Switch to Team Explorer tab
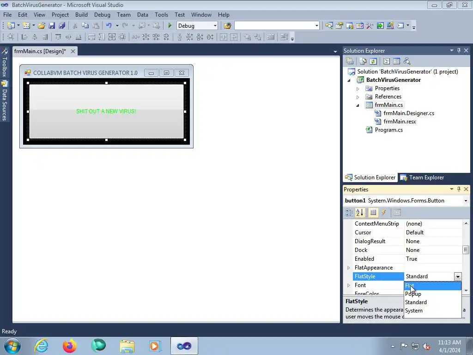 [x=422, y=177]
